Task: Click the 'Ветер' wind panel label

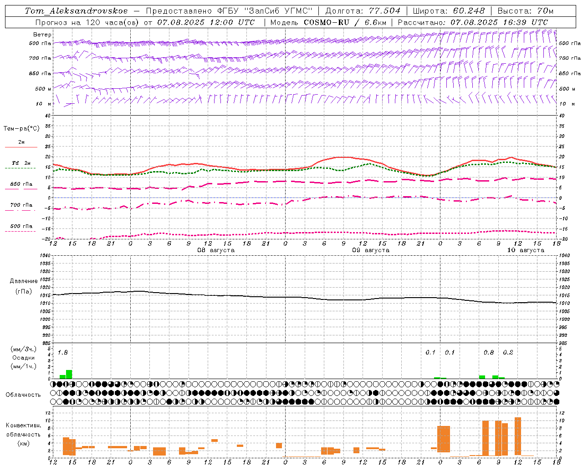Action: [x=42, y=35]
